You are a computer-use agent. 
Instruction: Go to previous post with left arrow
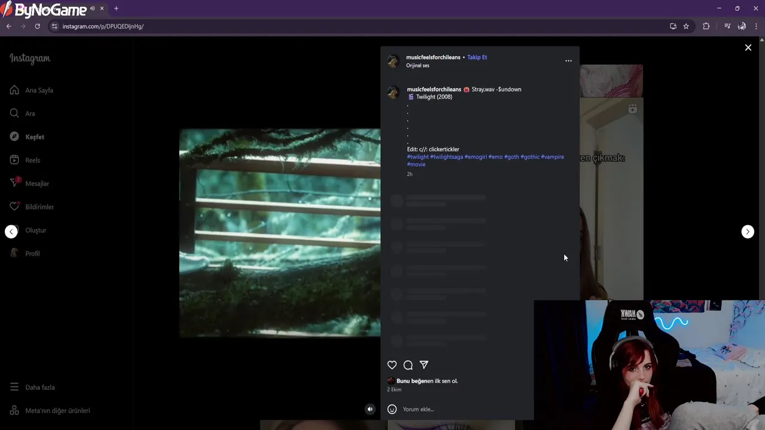(x=11, y=232)
